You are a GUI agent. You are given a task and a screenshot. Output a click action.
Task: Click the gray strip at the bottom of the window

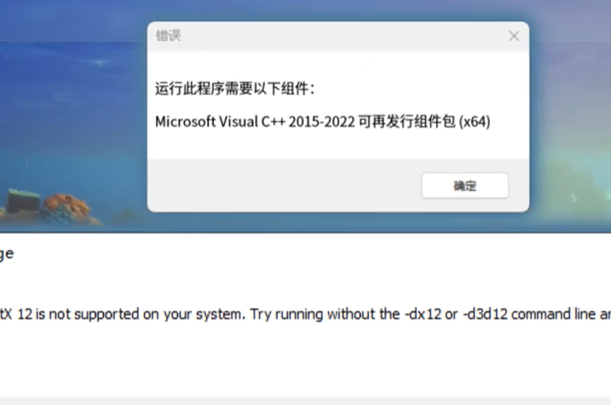point(305,401)
